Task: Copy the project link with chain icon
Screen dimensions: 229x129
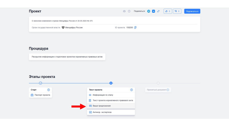Action: point(158,11)
